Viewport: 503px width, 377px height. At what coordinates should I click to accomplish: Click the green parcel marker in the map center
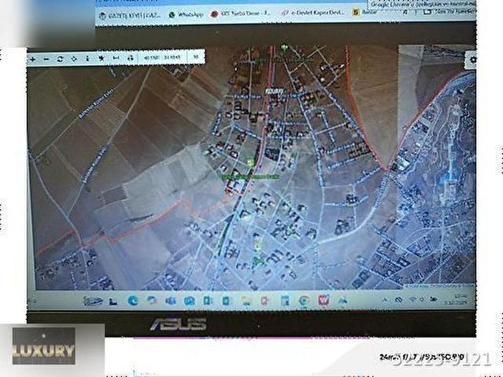pyautogui.click(x=250, y=163)
